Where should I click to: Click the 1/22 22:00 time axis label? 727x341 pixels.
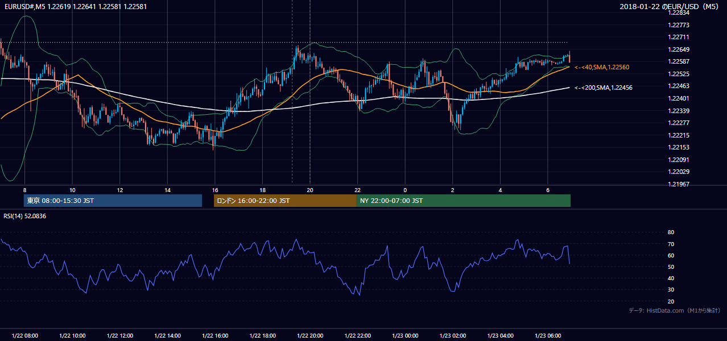pyautogui.click(x=357, y=335)
